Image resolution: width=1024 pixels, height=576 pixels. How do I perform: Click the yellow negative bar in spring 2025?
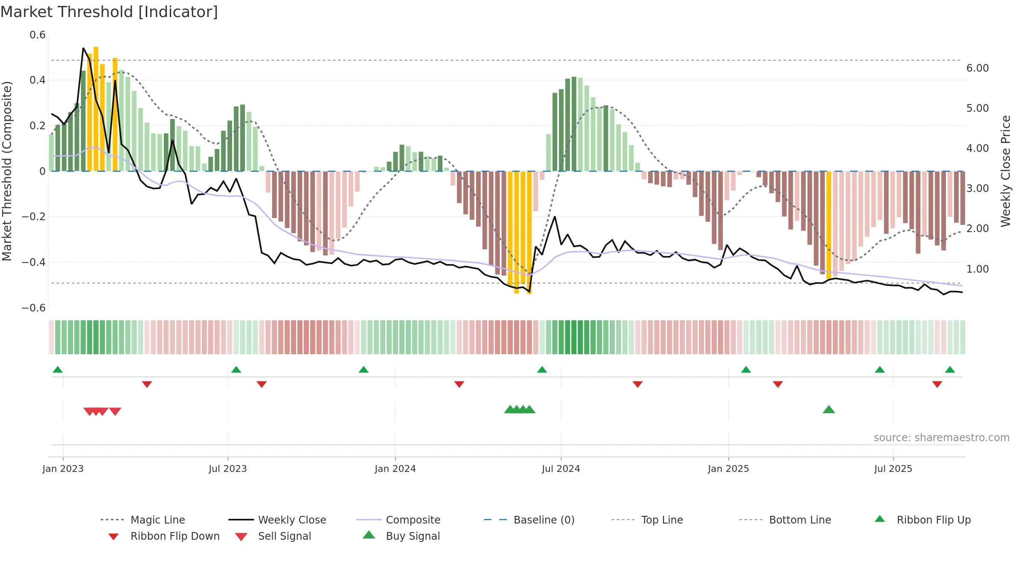[829, 225]
